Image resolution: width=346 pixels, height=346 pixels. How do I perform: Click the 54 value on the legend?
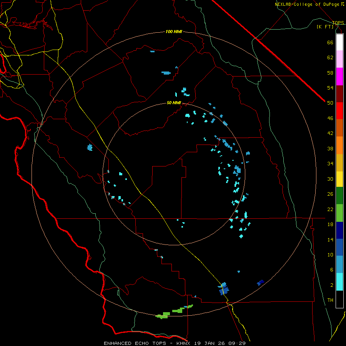point(330,88)
